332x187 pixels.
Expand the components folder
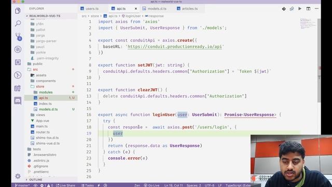click(46, 81)
